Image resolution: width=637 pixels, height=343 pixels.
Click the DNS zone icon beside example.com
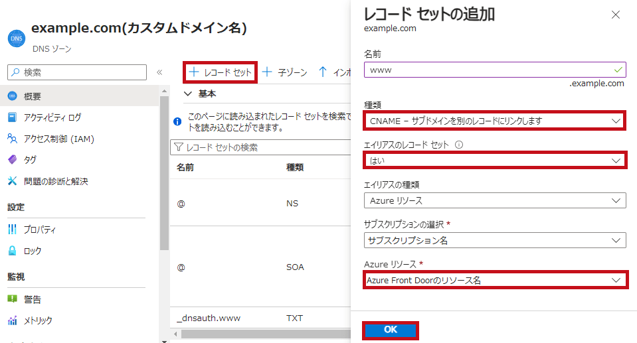(x=15, y=38)
